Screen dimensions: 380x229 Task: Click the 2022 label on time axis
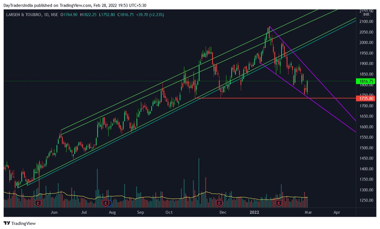tap(255, 213)
